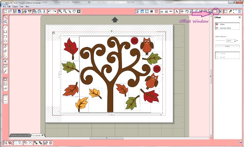Open the Object menu

15,7
